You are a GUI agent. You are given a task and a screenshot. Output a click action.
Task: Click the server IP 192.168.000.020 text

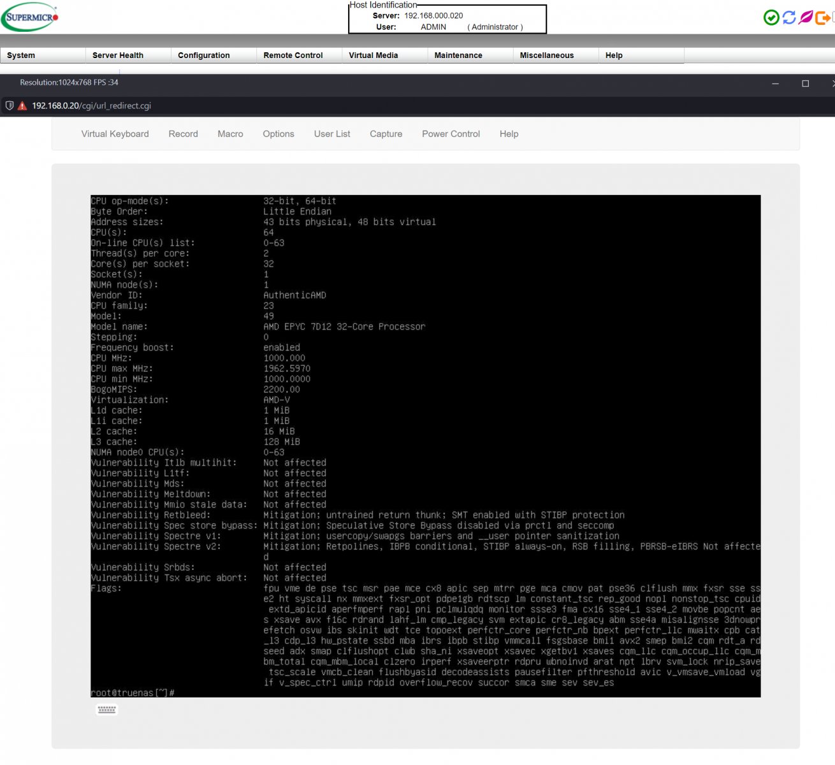click(433, 16)
